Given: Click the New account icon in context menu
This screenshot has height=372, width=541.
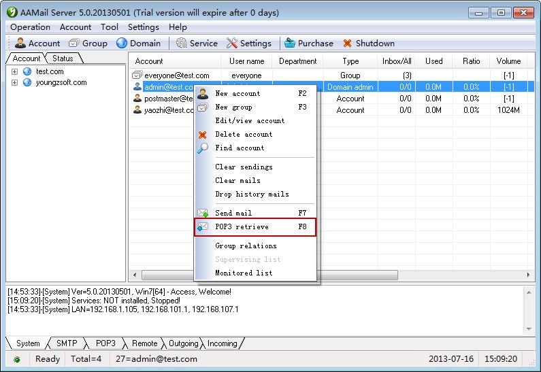Looking at the screenshot, I should tap(203, 93).
